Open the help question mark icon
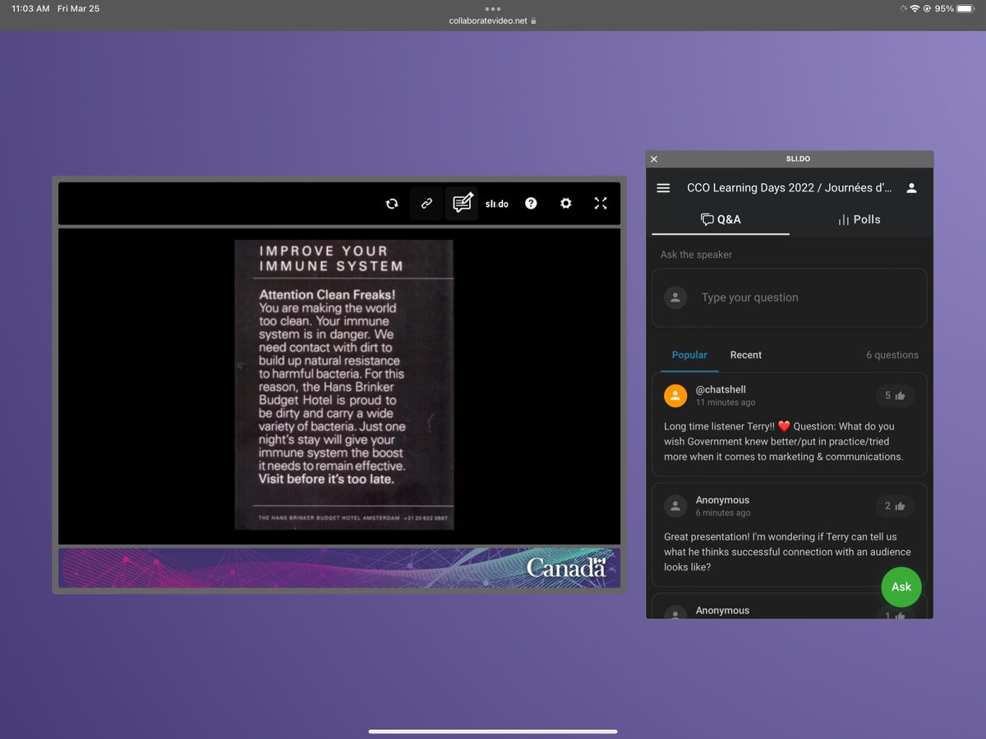 point(531,203)
